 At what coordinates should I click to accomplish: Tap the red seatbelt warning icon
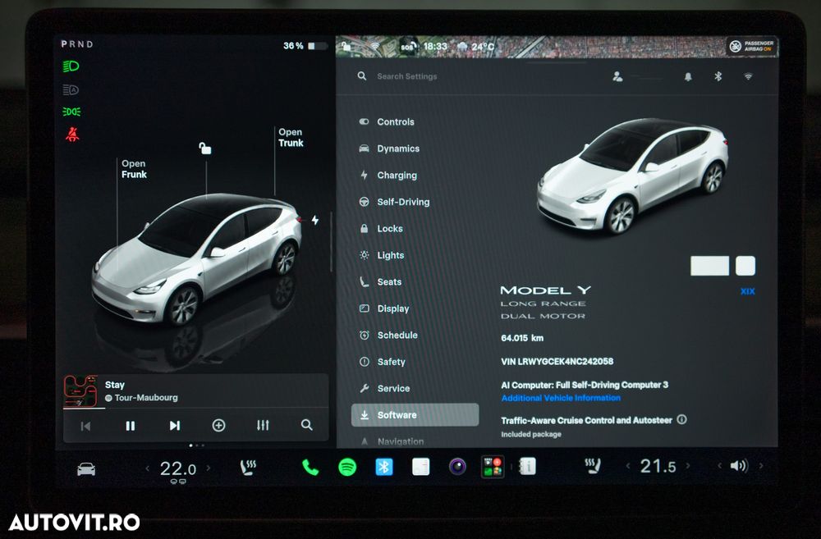pos(72,135)
